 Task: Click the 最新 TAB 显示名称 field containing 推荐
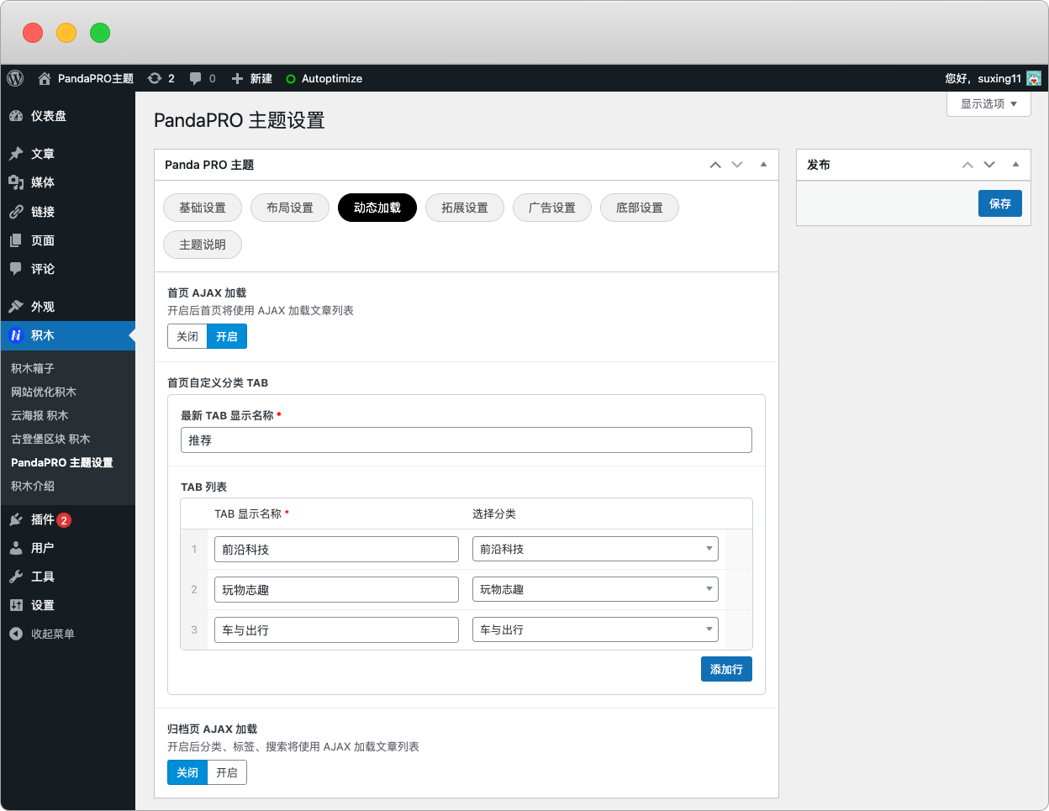tap(467, 440)
